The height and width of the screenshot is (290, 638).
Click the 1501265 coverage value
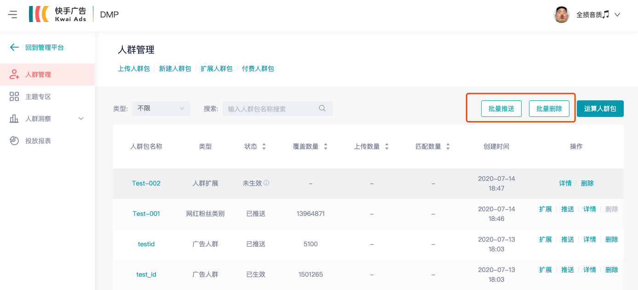(x=310, y=274)
